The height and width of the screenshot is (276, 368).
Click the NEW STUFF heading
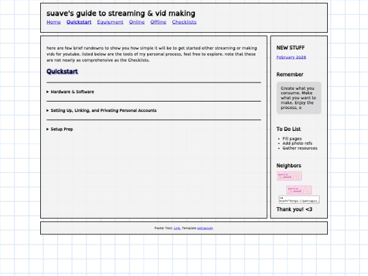tap(290, 48)
